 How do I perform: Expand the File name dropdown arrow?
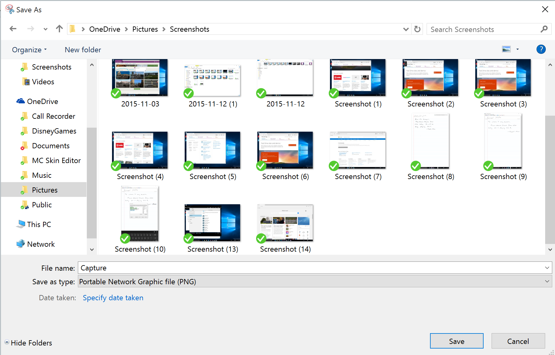click(547, 268)
